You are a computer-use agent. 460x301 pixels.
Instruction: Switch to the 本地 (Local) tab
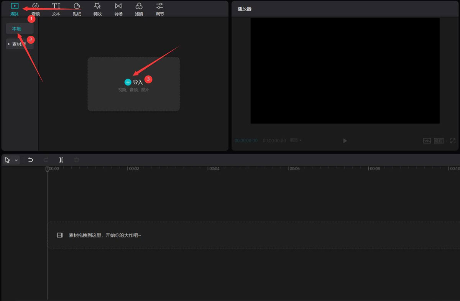click(x=16, y=28)
